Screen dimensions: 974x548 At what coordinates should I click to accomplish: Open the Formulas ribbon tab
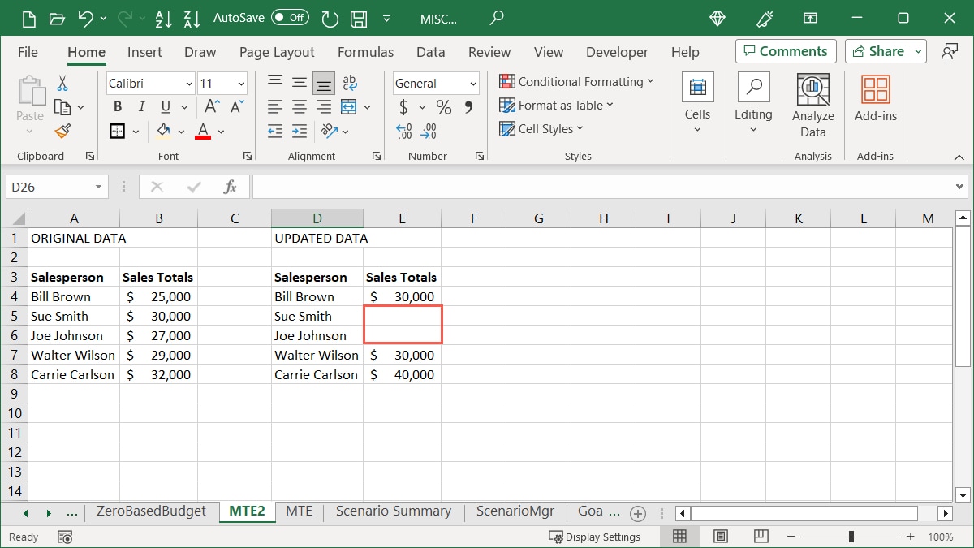(x=365, y=52)
